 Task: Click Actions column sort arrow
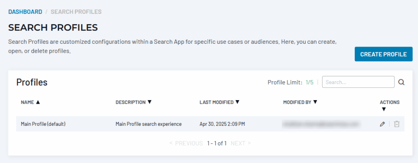[x=384, y=109]
